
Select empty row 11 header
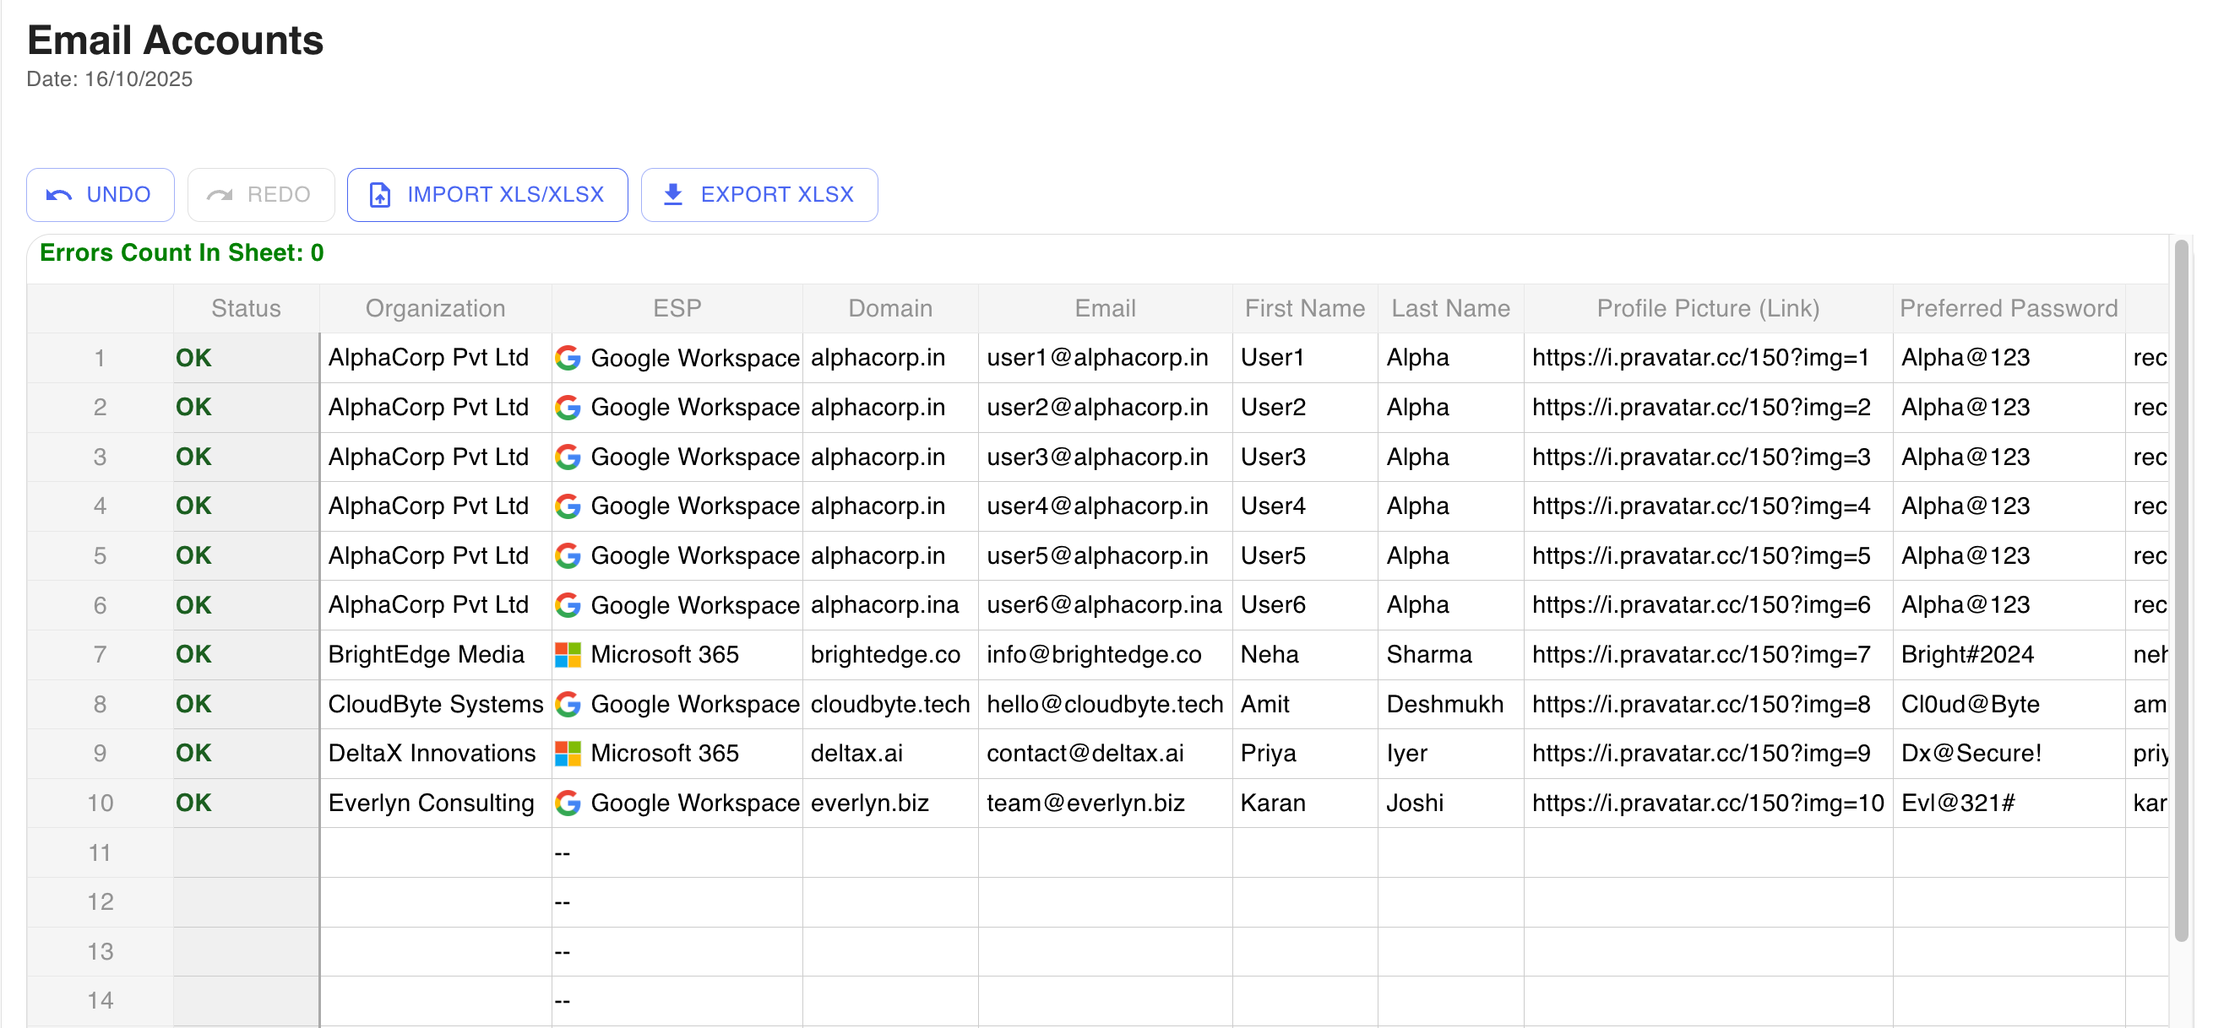click(x=101, y=853)
